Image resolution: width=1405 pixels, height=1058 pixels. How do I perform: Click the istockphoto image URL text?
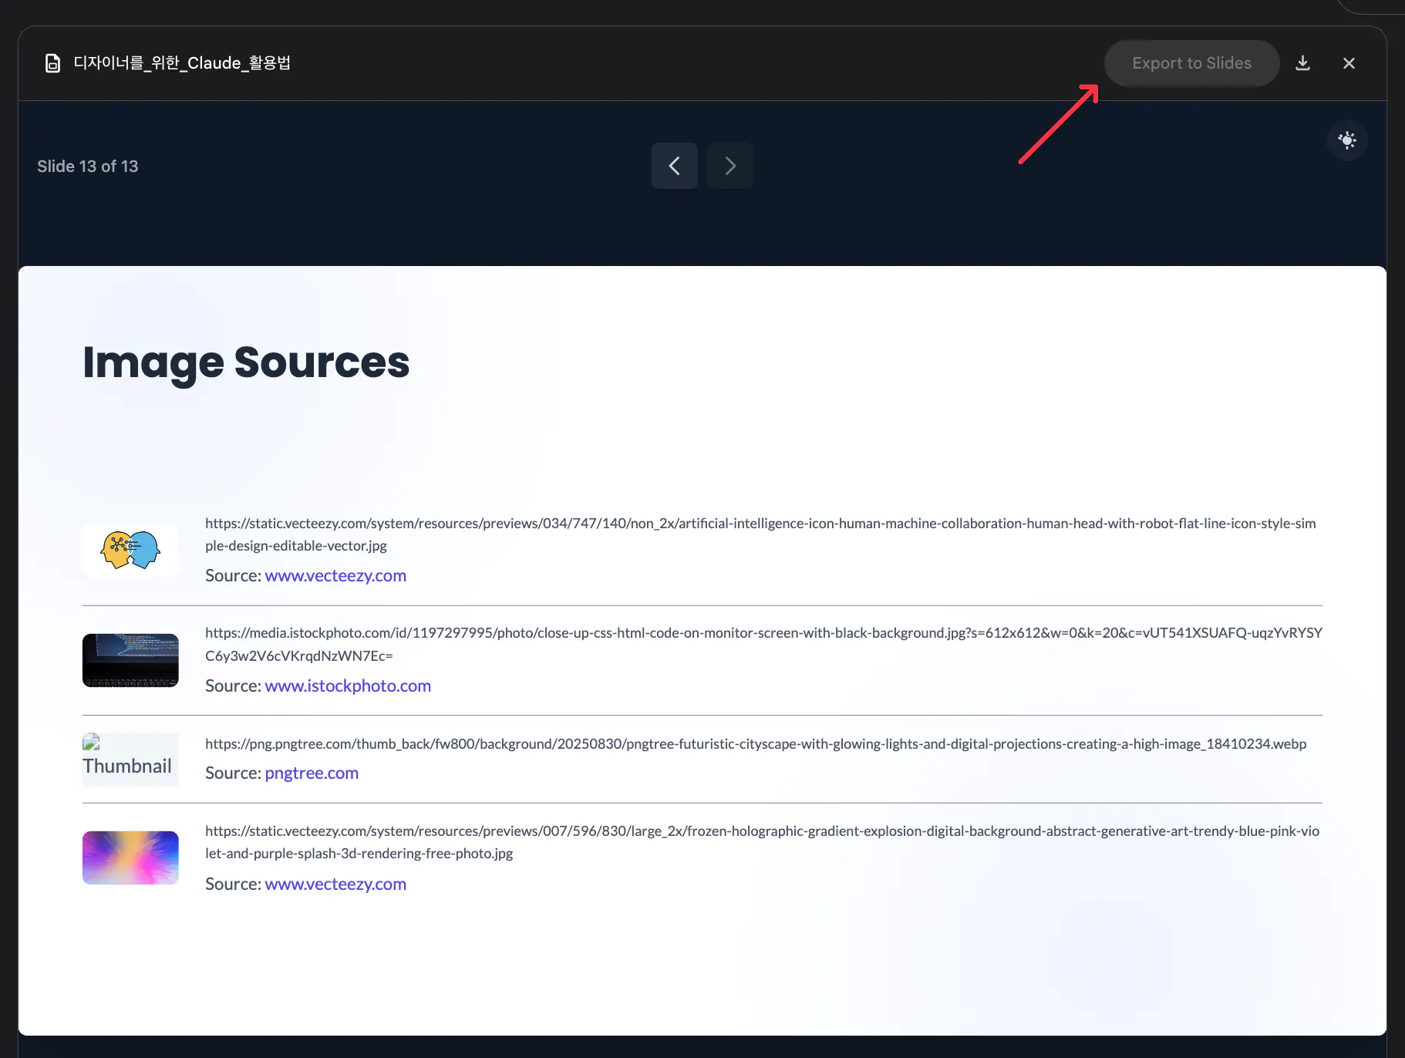pyautogui.click(x=763, y=644)
